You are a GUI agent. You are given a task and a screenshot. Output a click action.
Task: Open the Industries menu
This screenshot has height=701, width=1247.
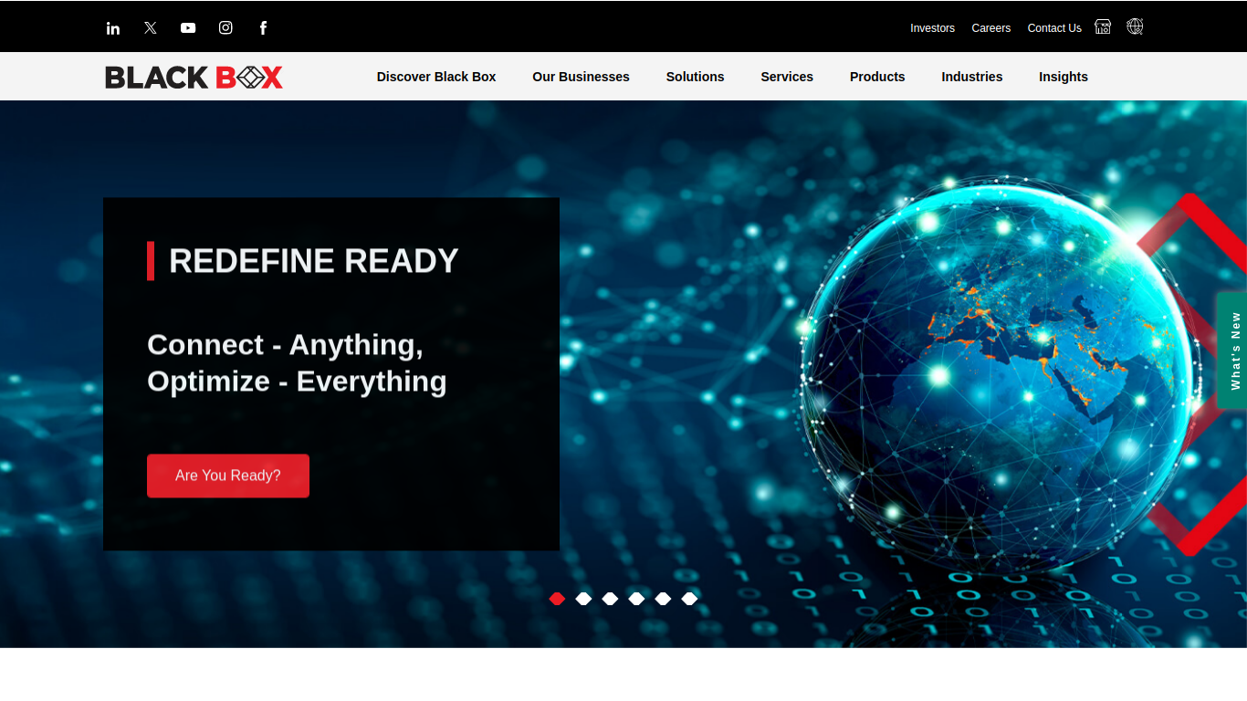pos(971,77)
